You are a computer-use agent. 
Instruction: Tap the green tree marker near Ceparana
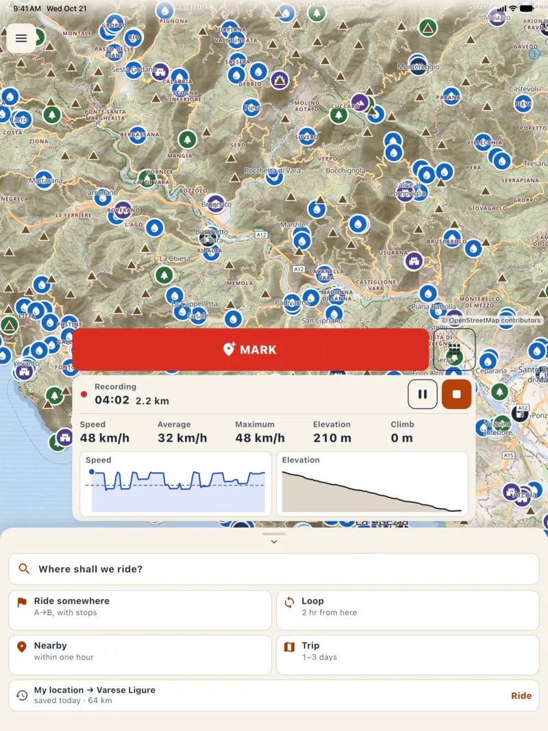(x=499, y=391)
